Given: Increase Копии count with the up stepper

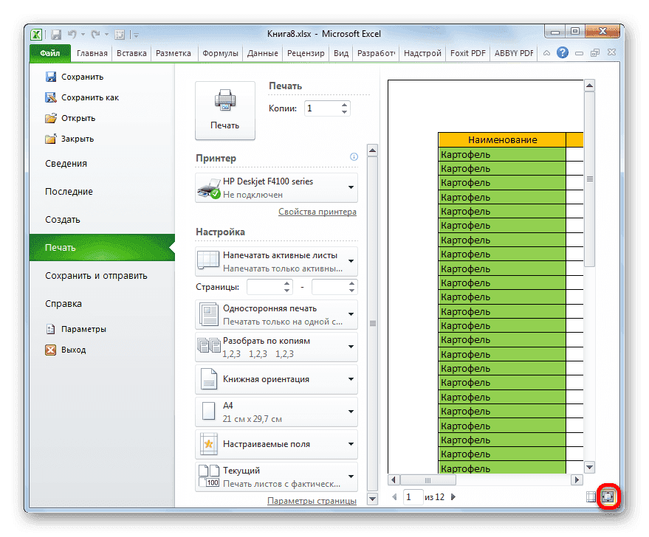Looking at the screenshot, I should (345, 104).
